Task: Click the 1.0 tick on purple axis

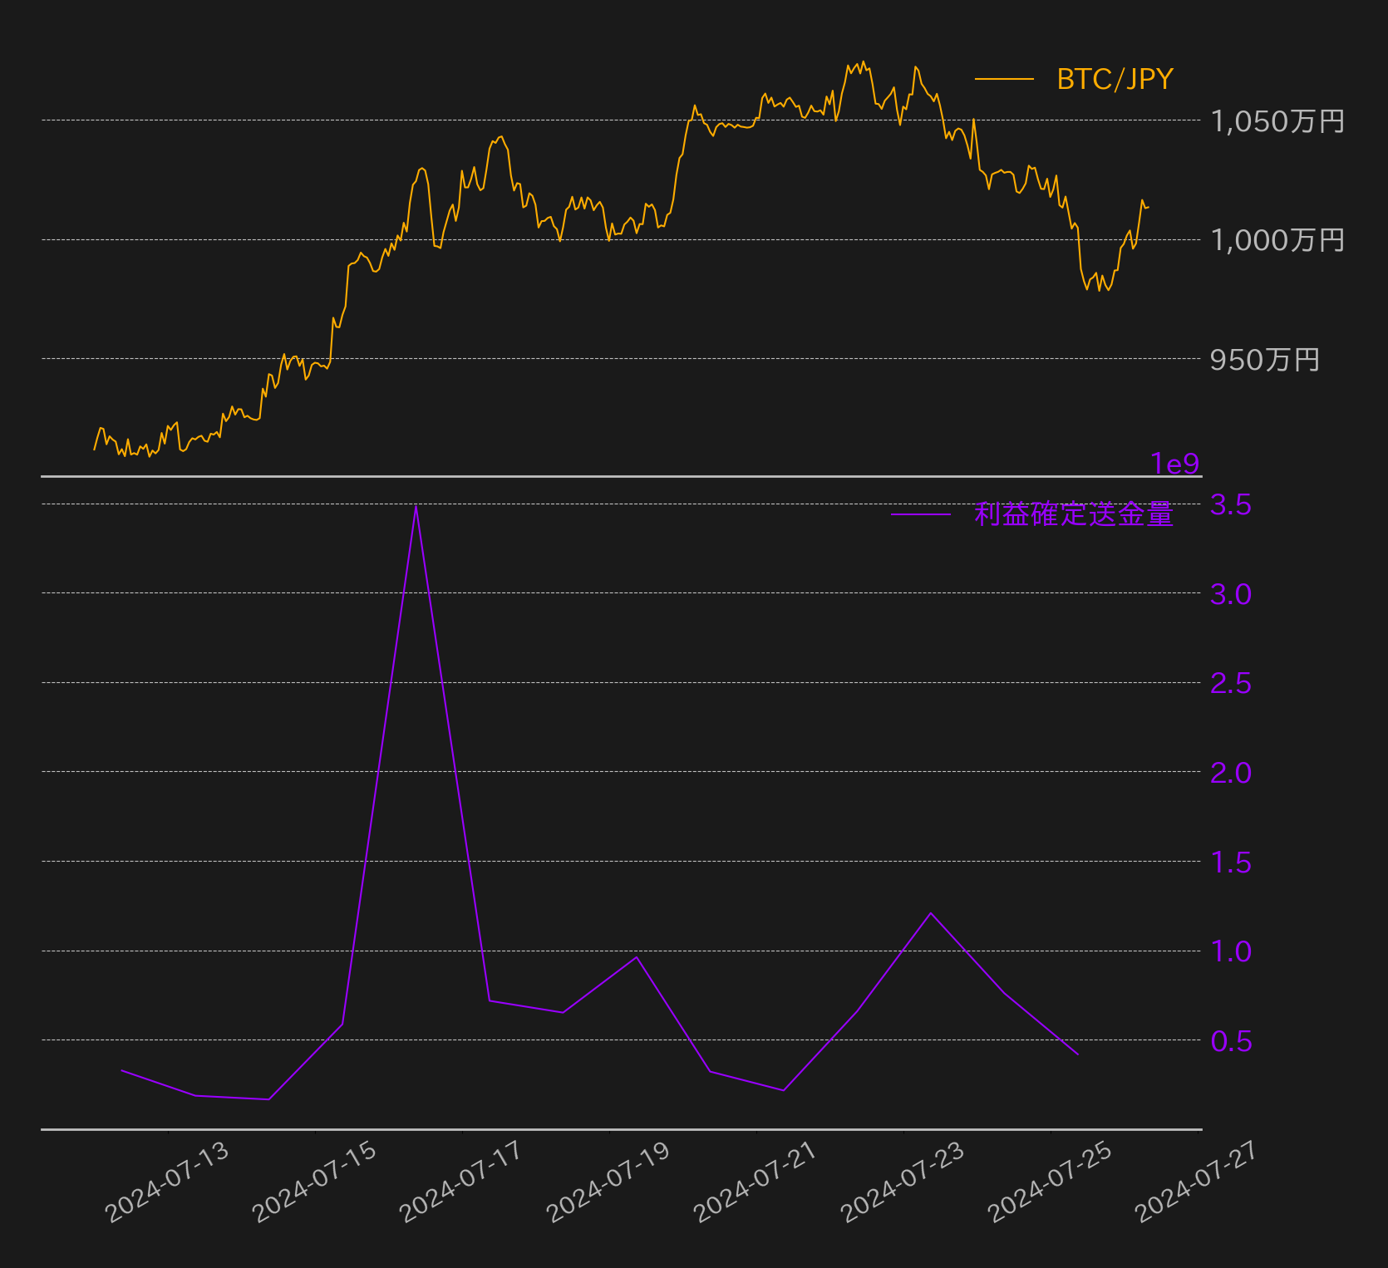Action: coord(1231,951)
